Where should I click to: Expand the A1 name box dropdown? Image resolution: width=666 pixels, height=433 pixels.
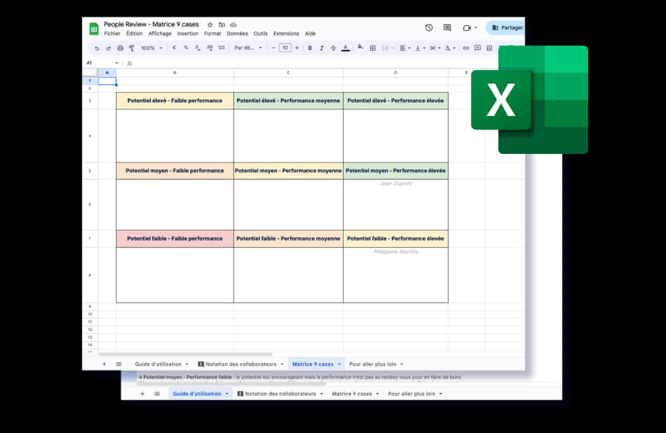[x=117, y=63]
